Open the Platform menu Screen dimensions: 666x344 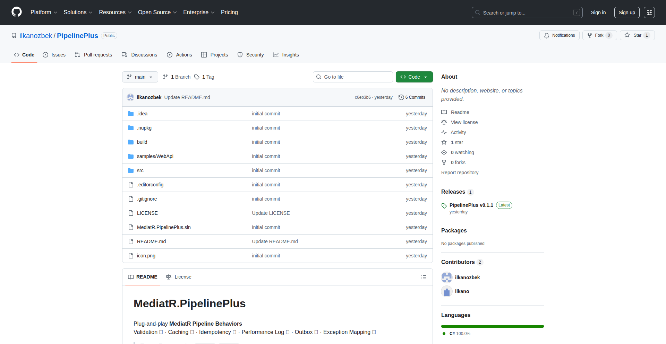coord(44,12)
